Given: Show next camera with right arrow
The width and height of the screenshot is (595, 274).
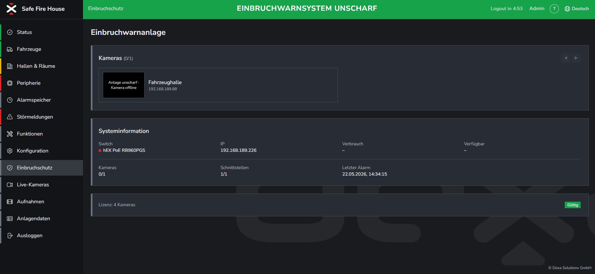Looking at the screenshot, I should [x=576, y=58].
